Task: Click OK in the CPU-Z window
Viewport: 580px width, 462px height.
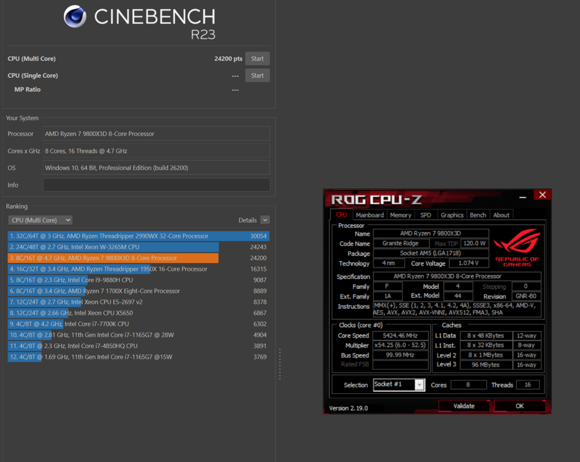Action: [519, 406]
